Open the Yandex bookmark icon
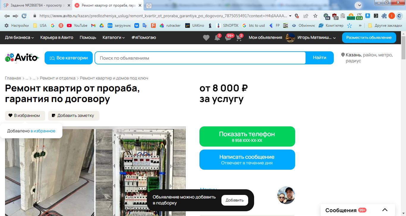406x216 pixels. coord(61,26)
